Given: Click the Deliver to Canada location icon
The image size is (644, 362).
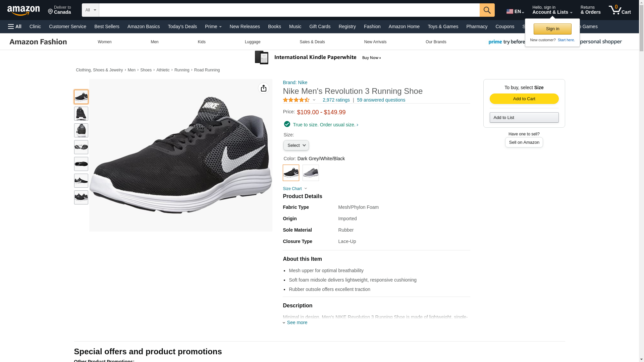Looking at the screenshot, I should click(51, 12).
